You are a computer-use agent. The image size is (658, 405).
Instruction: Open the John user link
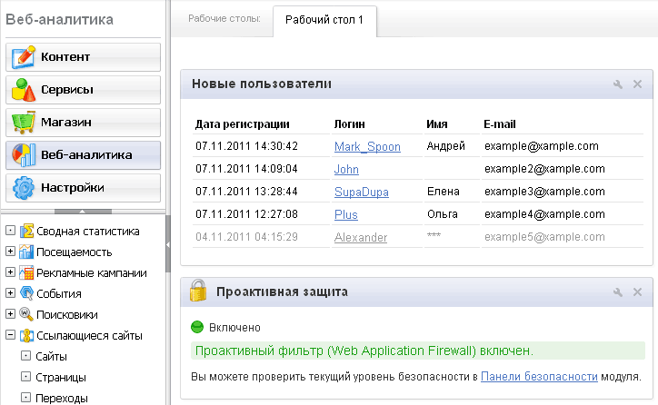click(x=346, y=169)
